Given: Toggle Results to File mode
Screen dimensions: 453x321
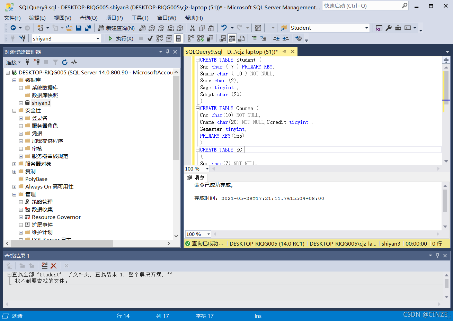Looking at the screenshot, I should click(x=242, y=38).
